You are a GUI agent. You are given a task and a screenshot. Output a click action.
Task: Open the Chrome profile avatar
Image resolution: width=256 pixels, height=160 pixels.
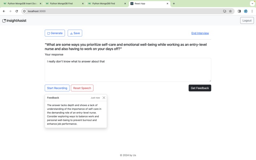click(x=246, y=11)
